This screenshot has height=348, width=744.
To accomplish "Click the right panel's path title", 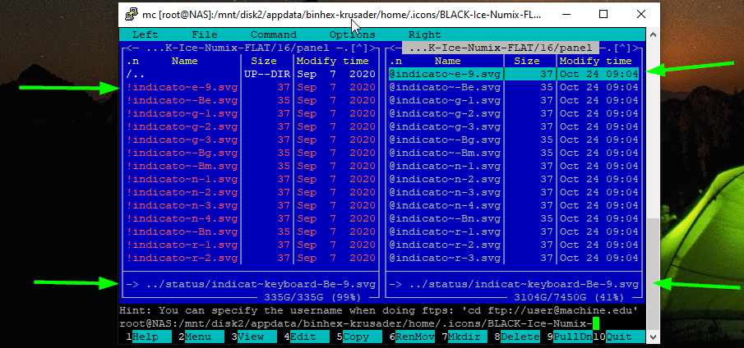I will [501, 48].
